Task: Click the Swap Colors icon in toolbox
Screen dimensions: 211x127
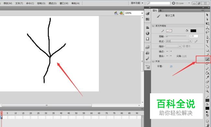Action: (207, 115)
